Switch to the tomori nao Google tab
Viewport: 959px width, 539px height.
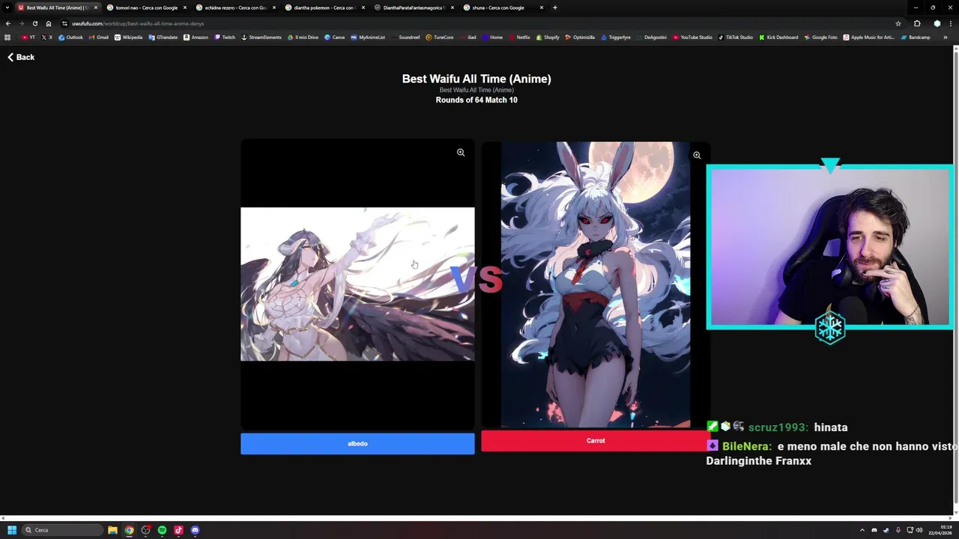point(146,7)
